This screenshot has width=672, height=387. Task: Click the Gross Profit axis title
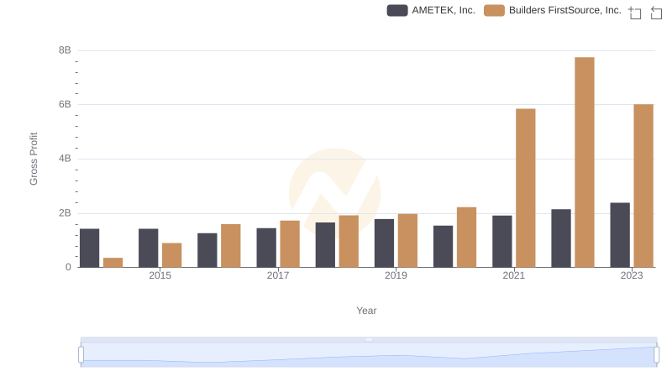pyautogui.click(x=34, y=159)
